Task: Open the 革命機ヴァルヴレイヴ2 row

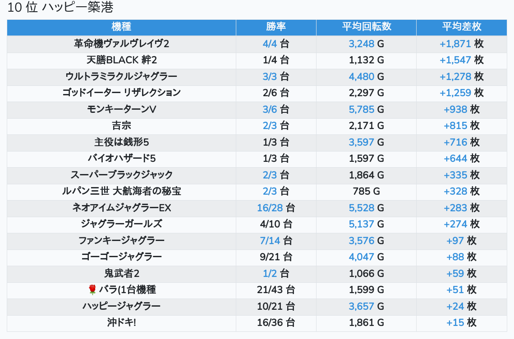Action: pos(121,44)
